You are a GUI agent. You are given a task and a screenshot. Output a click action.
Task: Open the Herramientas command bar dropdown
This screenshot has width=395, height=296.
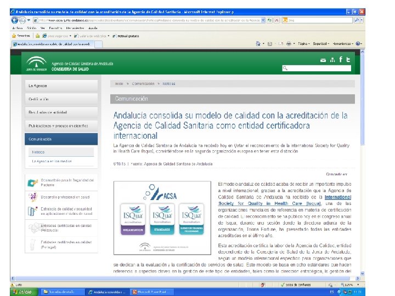tap(343, 44)
